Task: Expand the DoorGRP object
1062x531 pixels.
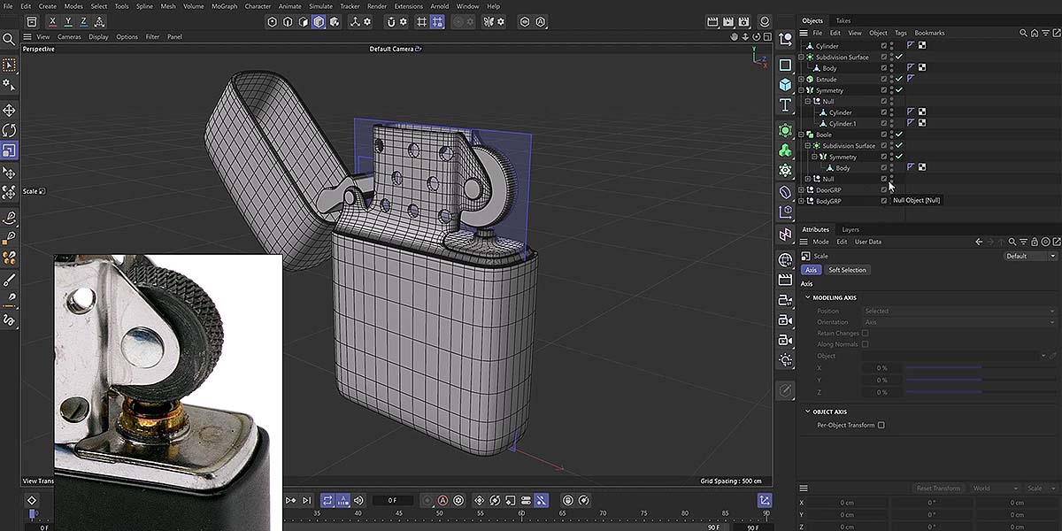Action: click(801, 190)
